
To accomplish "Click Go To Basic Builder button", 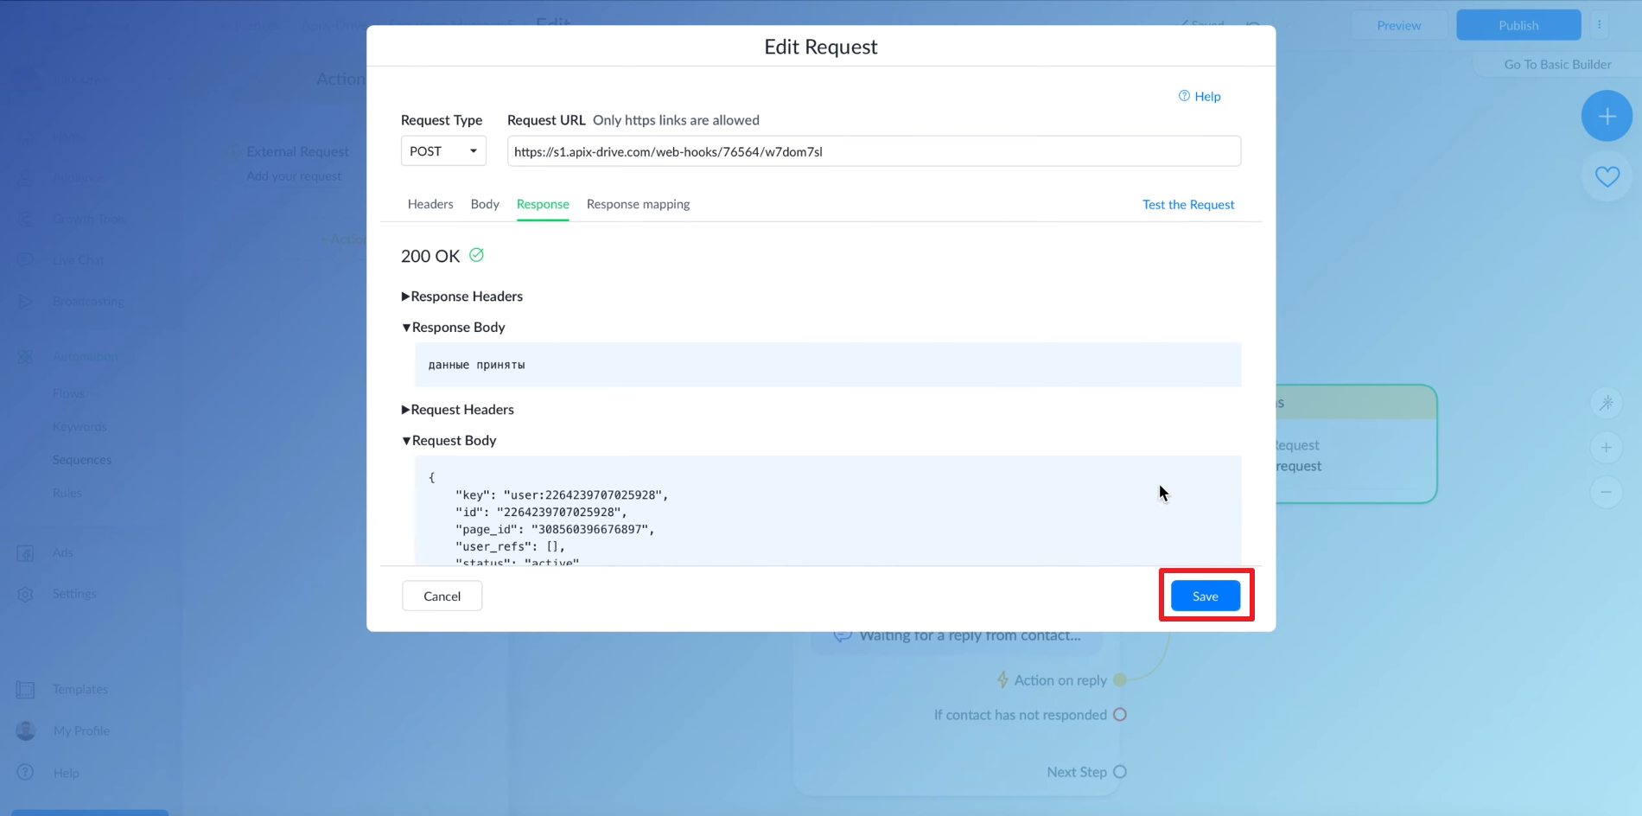I will coord(1557,65).
